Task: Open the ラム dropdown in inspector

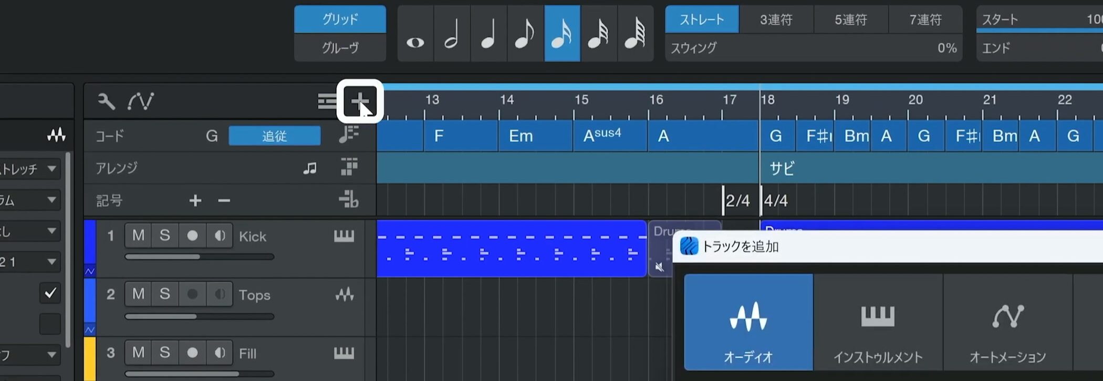Action: click(x=51, y=200)
